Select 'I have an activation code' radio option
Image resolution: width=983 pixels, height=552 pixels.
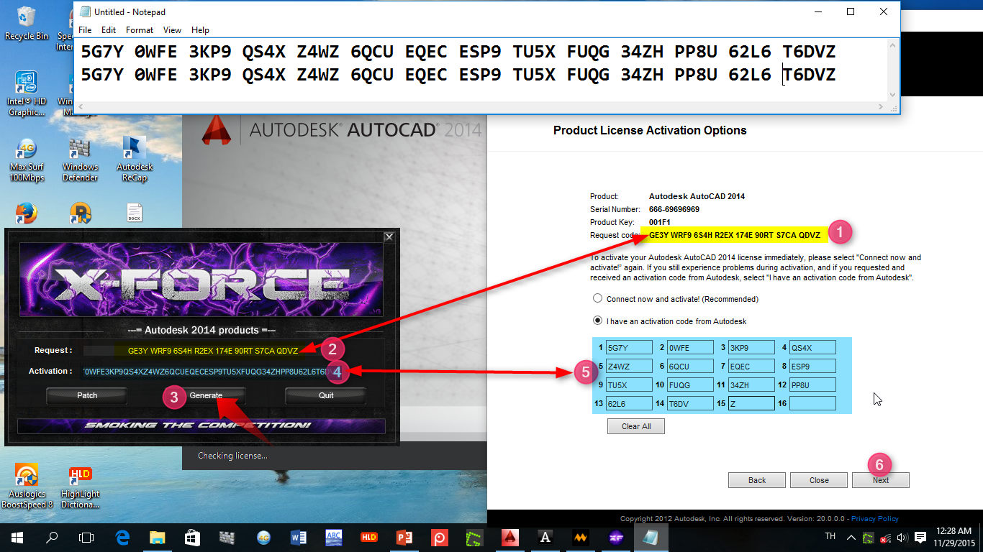click(x=597, y=321)
